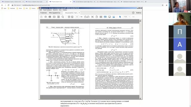Click the snapshot/scan icon in the toolbar

pos(58,17)
